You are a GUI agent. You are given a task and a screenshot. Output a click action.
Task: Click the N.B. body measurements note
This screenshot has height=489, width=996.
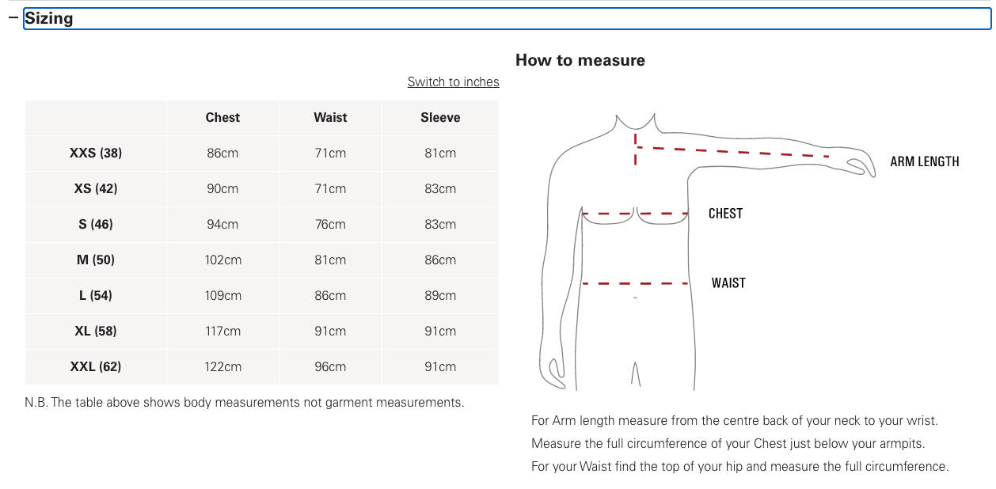click(x=244, y=403)
